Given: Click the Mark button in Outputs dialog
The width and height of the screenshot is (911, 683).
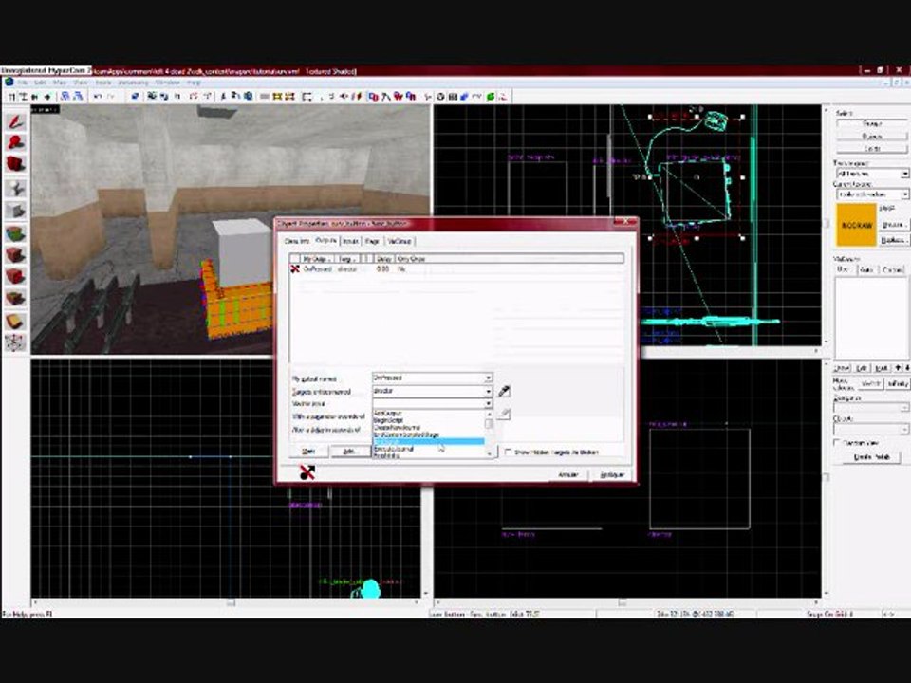Looking at the screenshot, I should click(x=308, y=452).
